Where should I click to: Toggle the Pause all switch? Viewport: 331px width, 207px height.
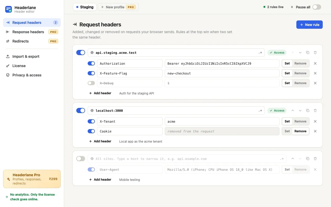[x=317, y=7]
